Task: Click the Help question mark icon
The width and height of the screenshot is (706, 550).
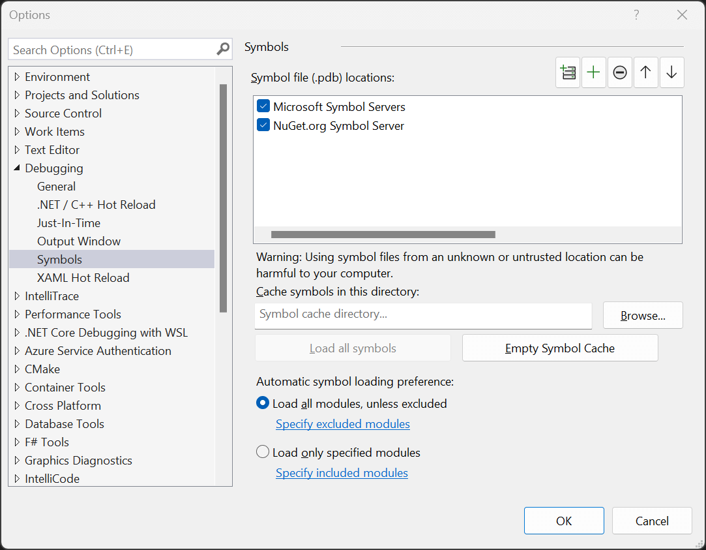Action: click(x=636, y=15)
